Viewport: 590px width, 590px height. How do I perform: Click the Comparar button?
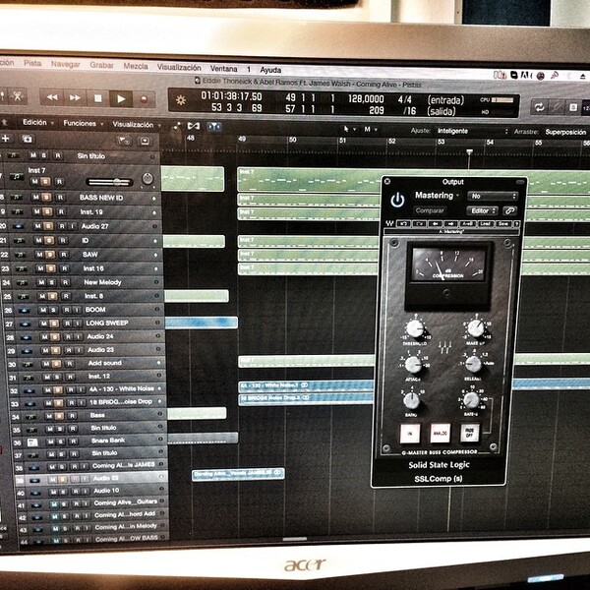(430, 210)
